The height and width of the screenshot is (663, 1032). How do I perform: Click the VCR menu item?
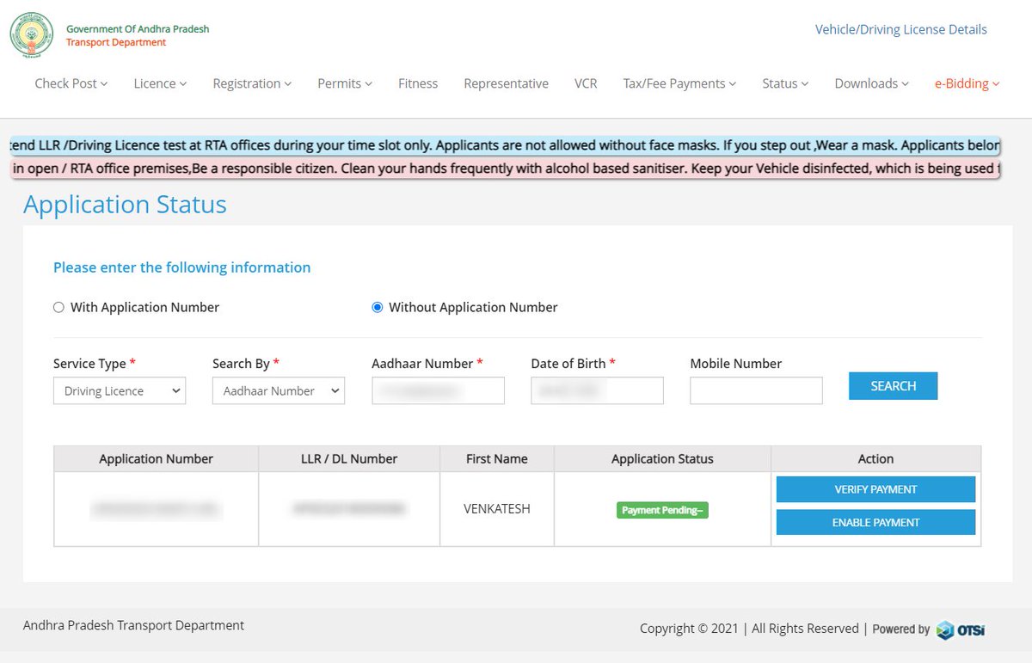pyautogui.click(x=586, y=83)
